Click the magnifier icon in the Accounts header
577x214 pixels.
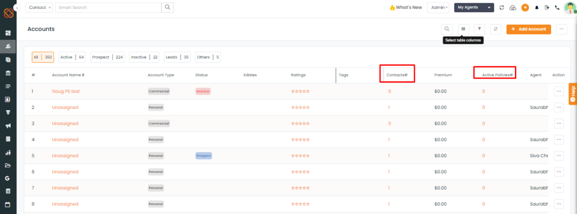(447, 29)
